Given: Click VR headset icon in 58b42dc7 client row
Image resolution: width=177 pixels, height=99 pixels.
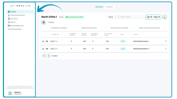Looking at the screenshot, I should (x=47, y=49).
